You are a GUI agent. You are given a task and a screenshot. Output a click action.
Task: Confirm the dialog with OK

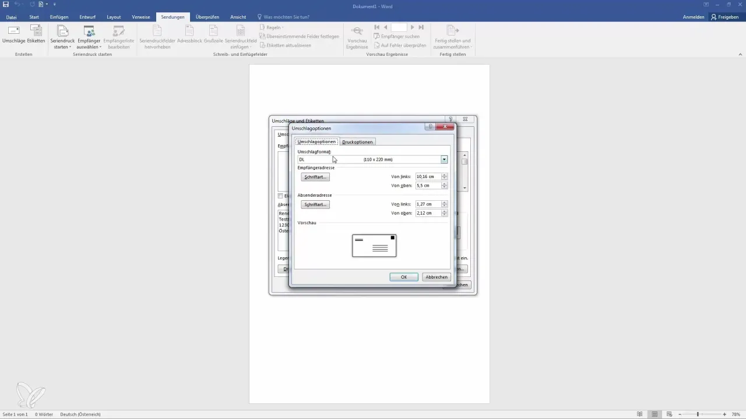tap(403, 277)
